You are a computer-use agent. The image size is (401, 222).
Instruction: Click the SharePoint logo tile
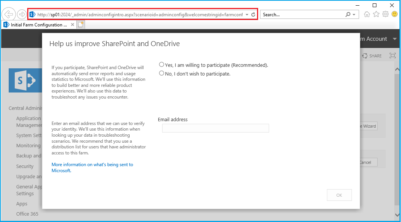pos(25,80)
